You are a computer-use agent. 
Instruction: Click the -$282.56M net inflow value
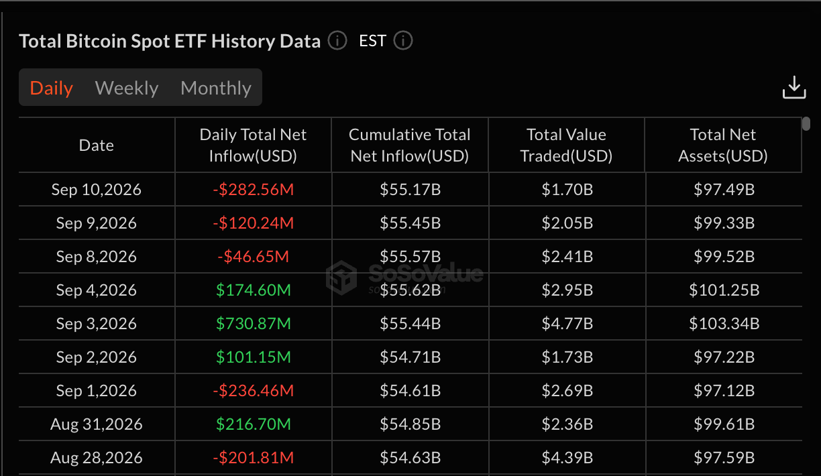click(254, 190)
